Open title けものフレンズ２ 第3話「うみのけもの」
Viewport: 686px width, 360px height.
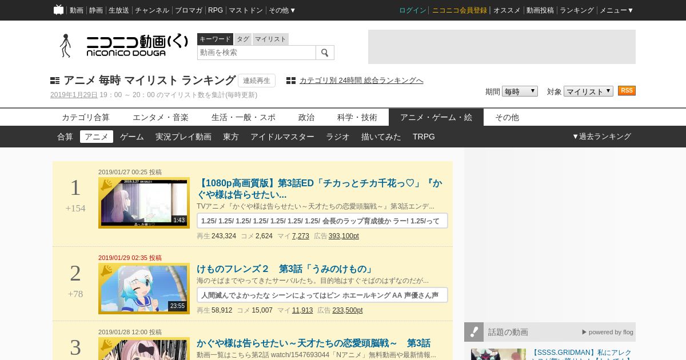tap(286, 269)
